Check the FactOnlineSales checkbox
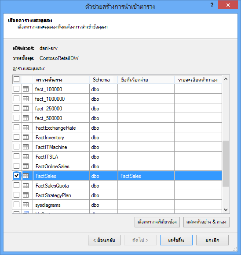Screen dimensions: 241x255 pos(16,166)
